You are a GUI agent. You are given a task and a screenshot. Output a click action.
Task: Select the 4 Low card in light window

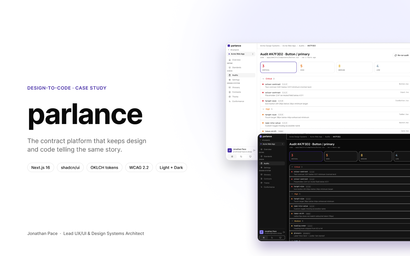tap(392, 67)
